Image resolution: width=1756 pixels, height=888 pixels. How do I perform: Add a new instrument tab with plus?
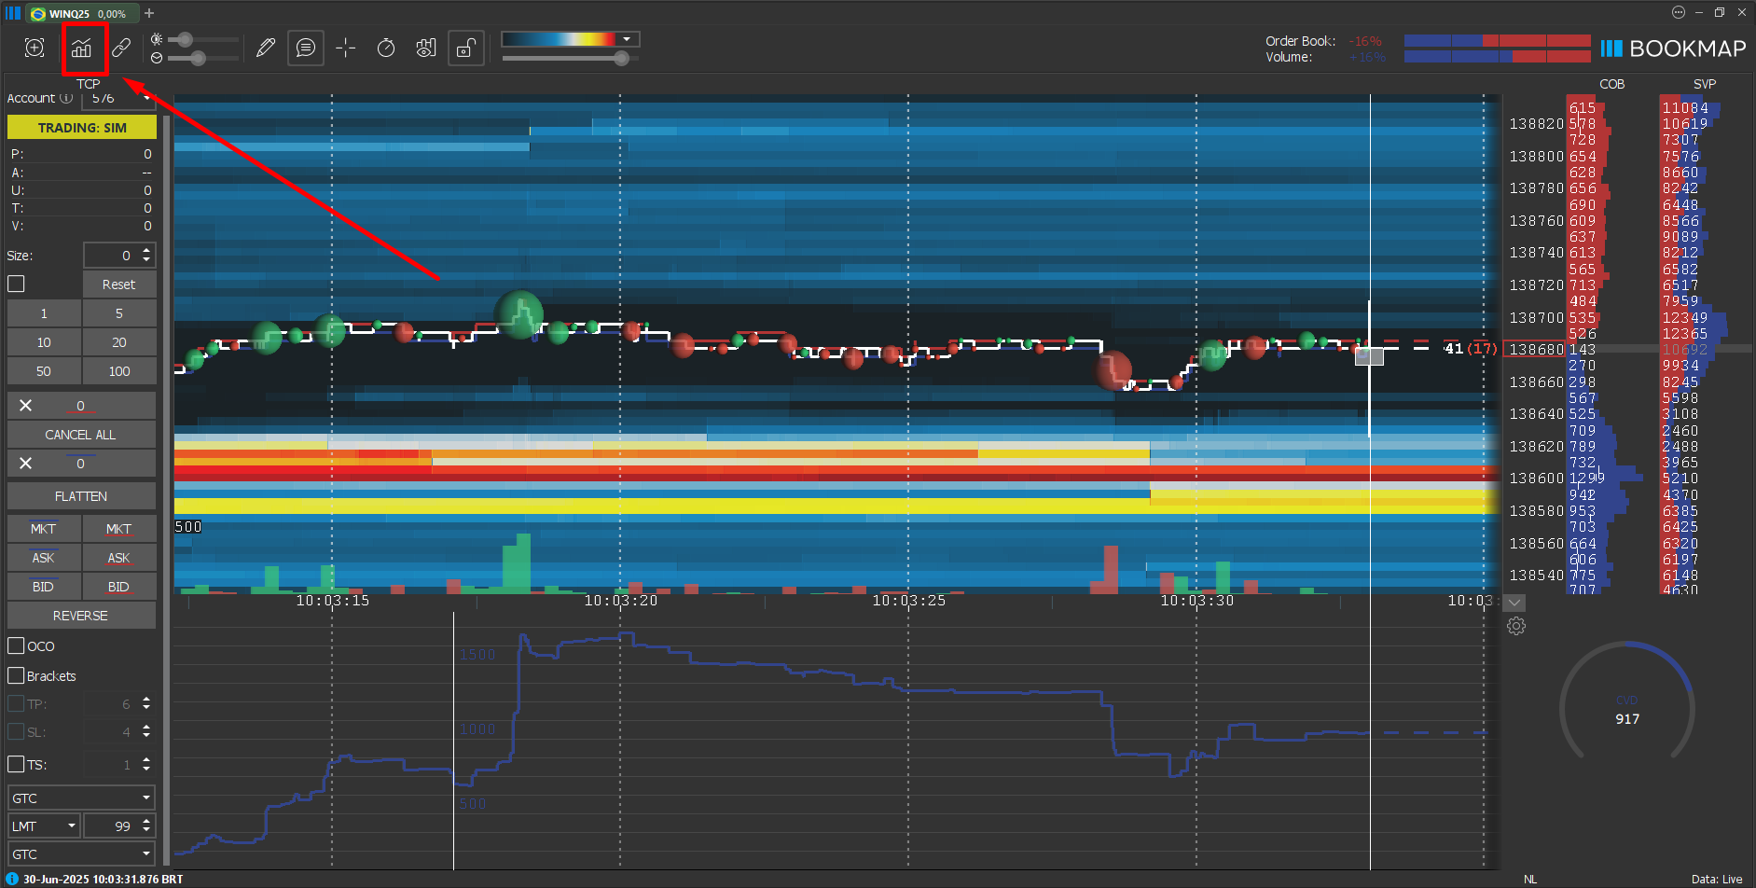pyautogui.click(x=149, y=13)
